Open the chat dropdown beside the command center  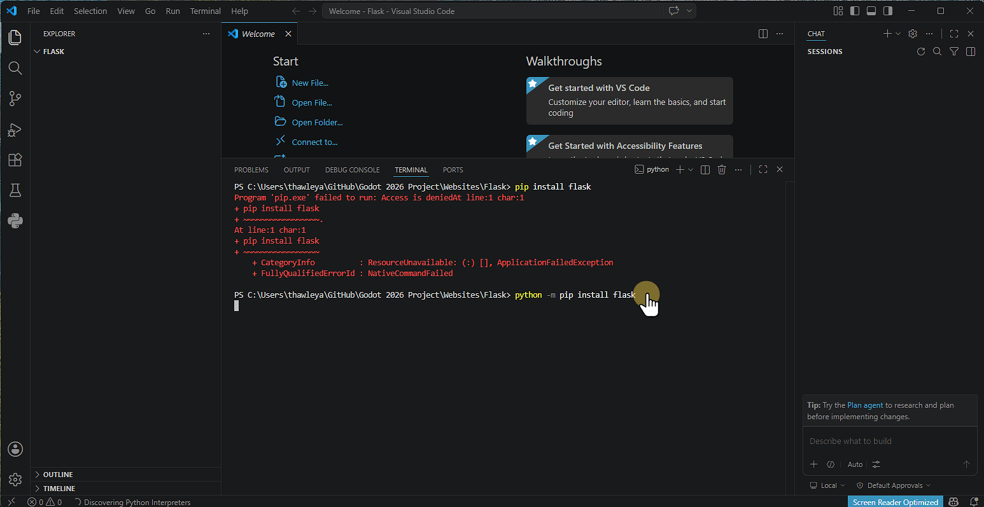click(689, 11)
